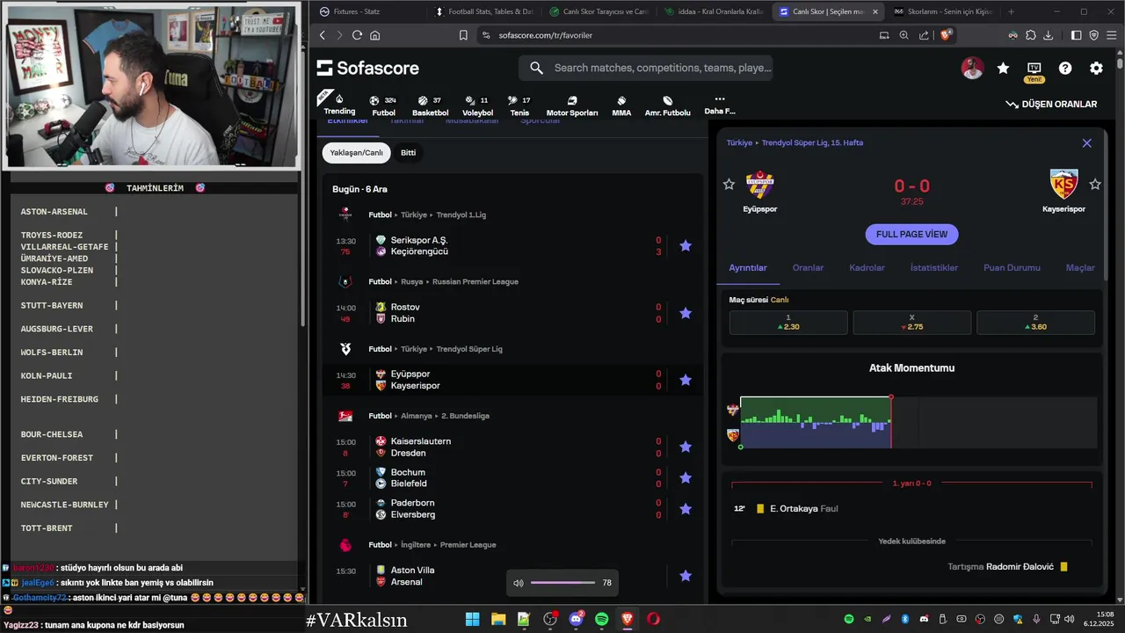Open the page zoom magnifier icon
The image size is (1125, 633).
click(904, 35)
